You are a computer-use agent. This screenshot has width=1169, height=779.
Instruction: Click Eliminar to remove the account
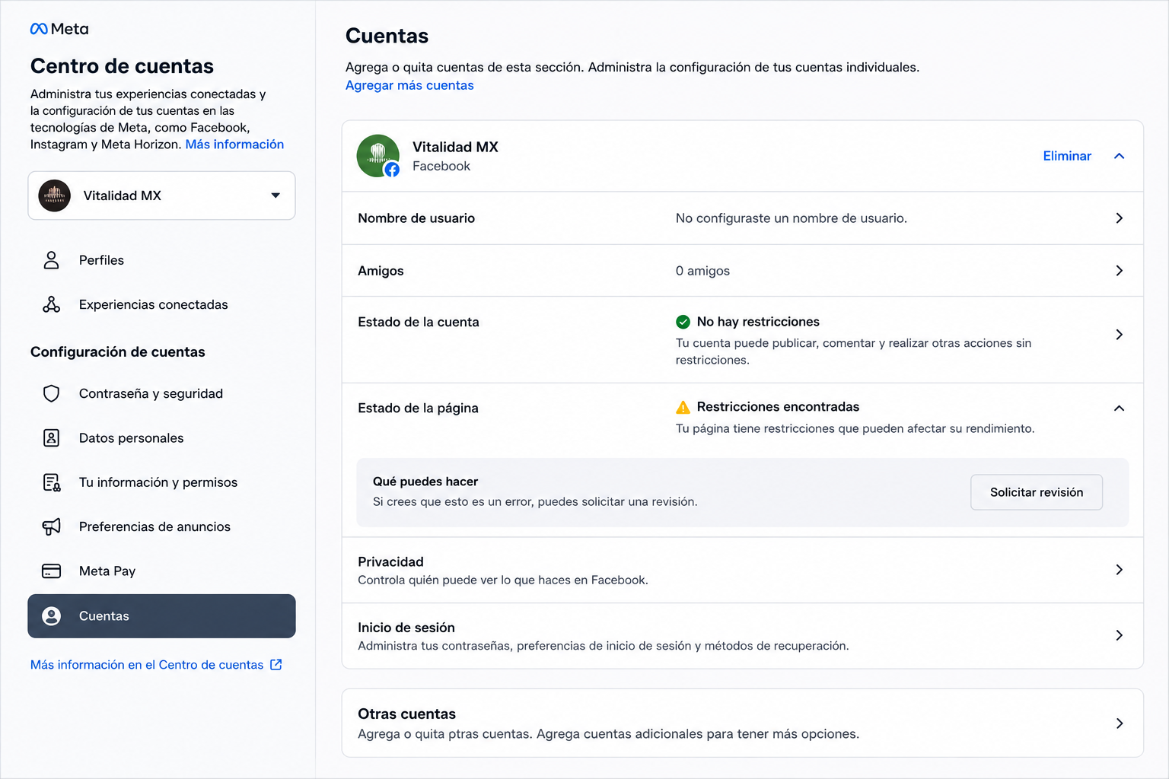click(1067, 156)
